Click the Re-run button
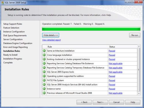This screenshot has width=144, height=108. (x=134, y=35)
